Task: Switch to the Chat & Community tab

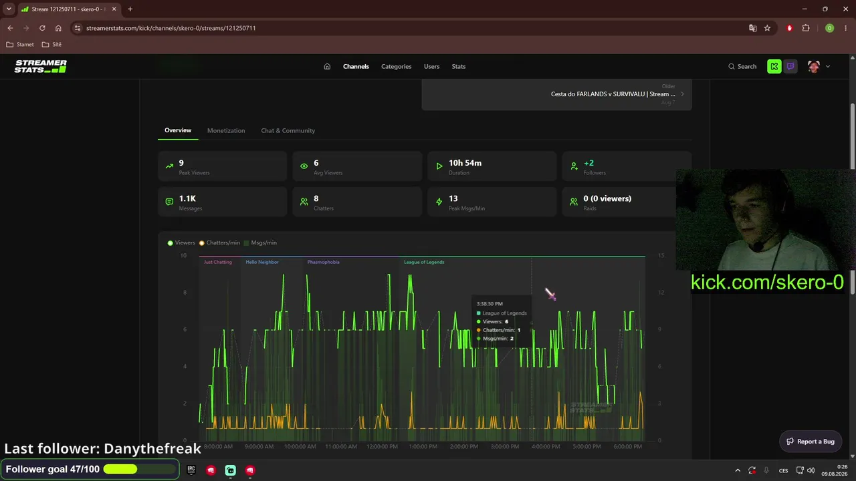Action: pyautogui.click(x=288, y=130)
